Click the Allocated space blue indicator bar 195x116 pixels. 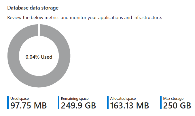click(108, 103)
